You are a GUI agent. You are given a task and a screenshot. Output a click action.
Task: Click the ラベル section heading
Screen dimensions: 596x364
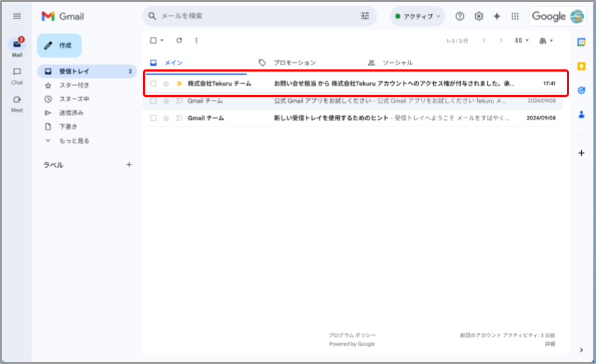(53, 165)
